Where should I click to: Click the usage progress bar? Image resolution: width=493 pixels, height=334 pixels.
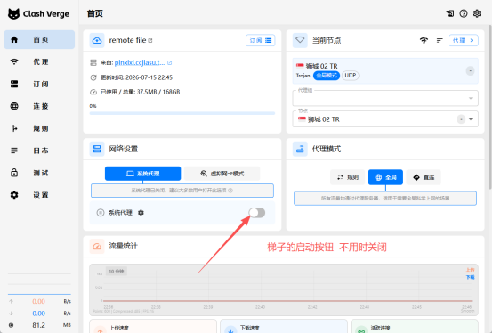coord(182,113)
